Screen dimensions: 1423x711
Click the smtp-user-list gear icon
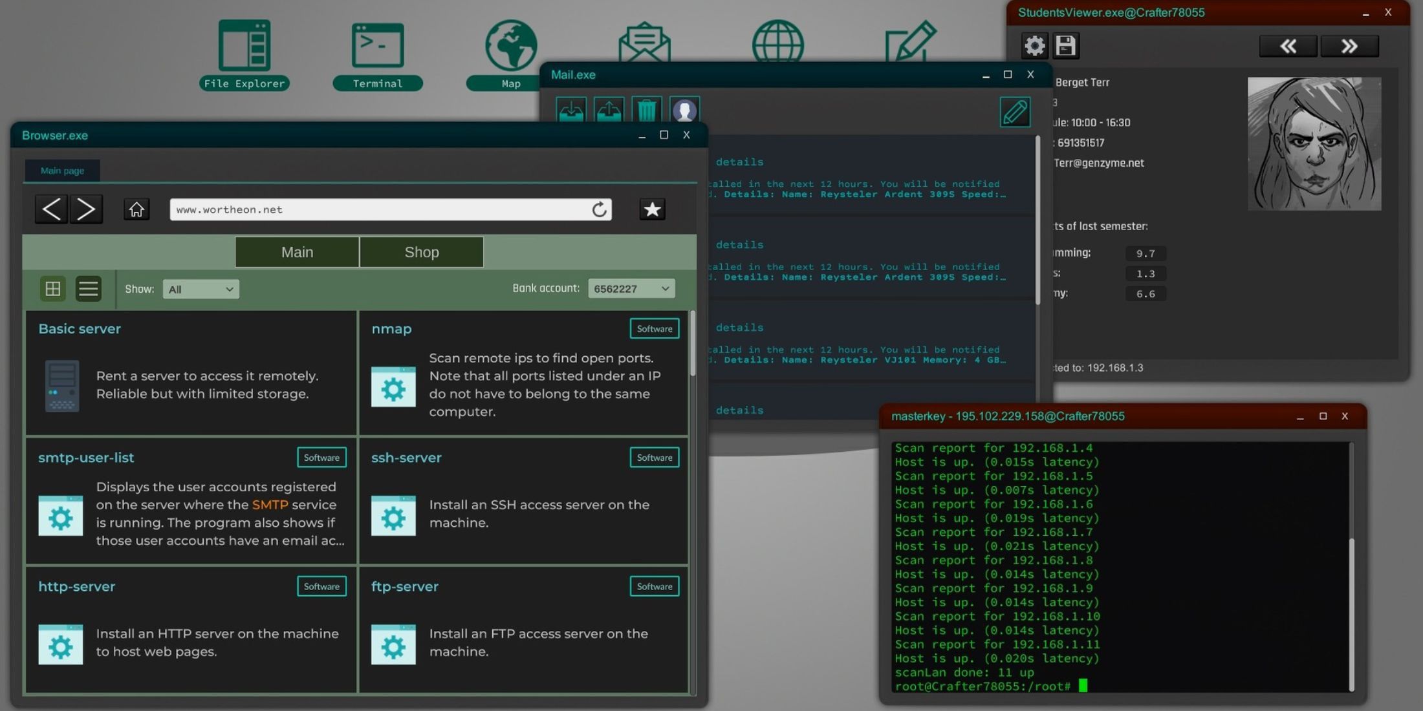point(61,516)
